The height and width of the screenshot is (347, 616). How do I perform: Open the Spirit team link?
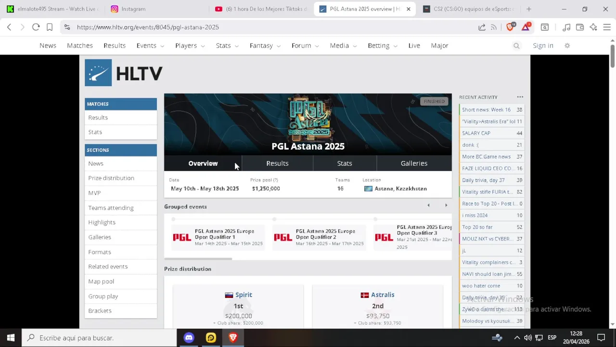point(244,294)
